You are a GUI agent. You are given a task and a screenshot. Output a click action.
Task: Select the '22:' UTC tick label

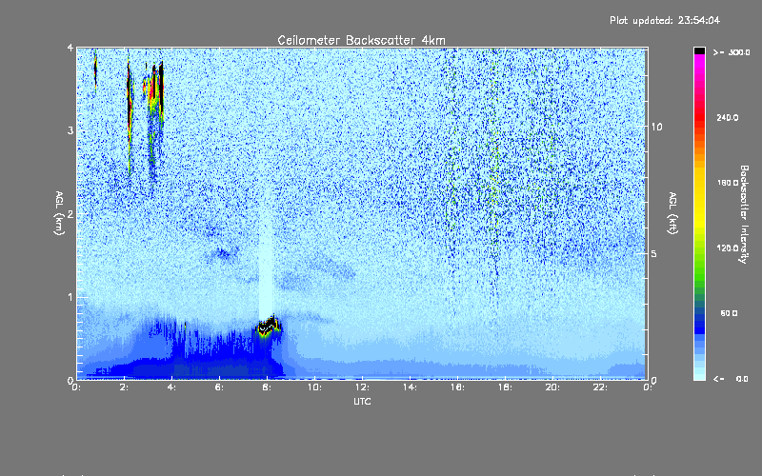600,387
